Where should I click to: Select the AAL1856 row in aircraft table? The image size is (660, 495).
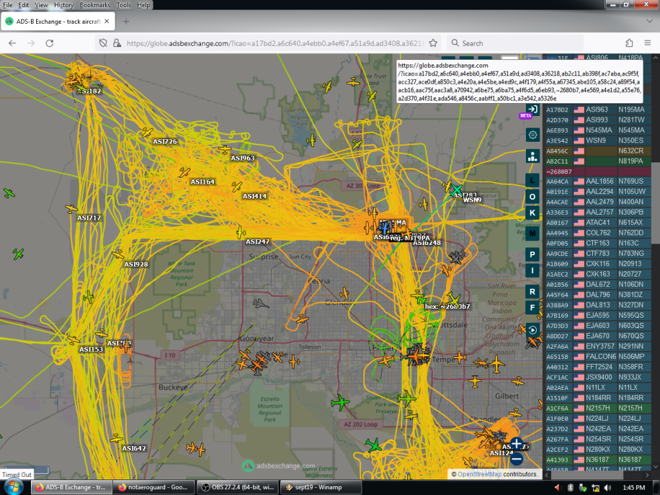pyautogui.click(x=597, y=181)
